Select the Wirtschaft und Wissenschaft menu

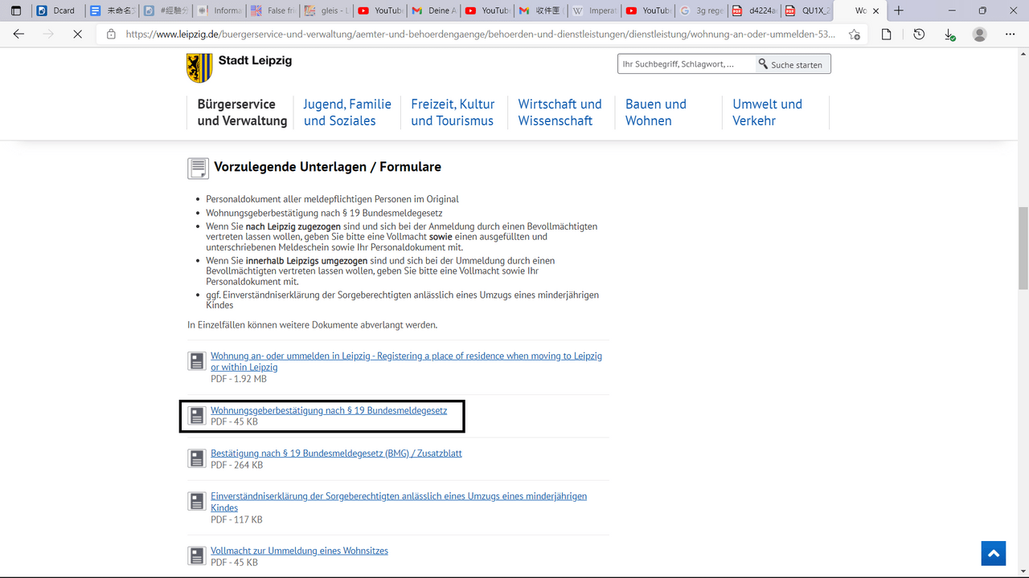560,112
